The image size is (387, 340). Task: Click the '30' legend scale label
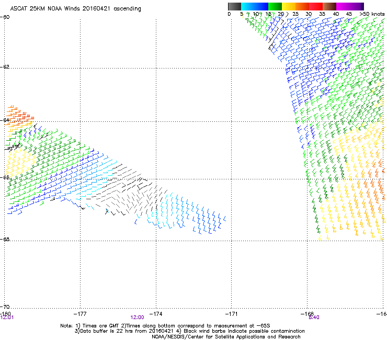tap(309, 14)
